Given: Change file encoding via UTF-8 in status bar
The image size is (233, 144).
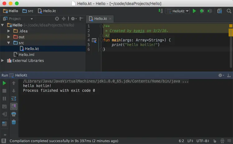Looking at the screenshot, I should [x=203, y=141].
